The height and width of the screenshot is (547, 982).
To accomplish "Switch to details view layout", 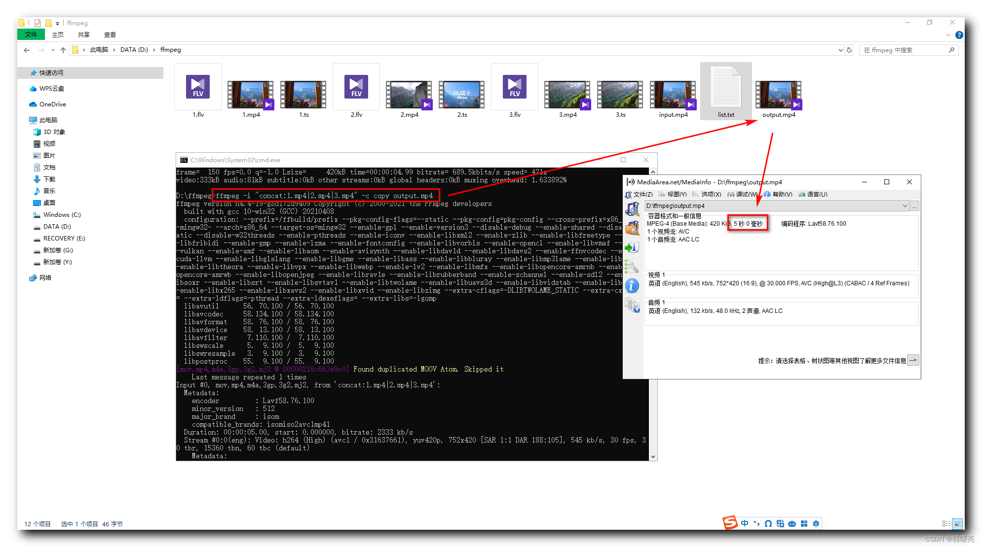I will pos(946,524).
